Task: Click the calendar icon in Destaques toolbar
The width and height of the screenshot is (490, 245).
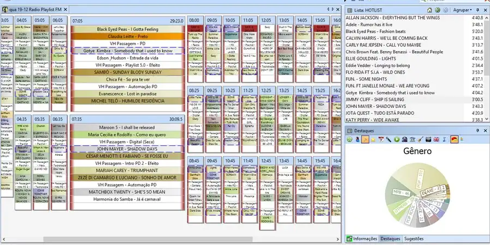Action: 381,139
